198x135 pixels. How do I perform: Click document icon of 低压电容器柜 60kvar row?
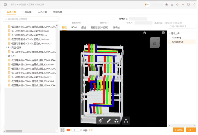coord(9,35)
